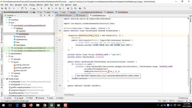
Task: Open the AVD Manager icon
Action: pos(72,8)
